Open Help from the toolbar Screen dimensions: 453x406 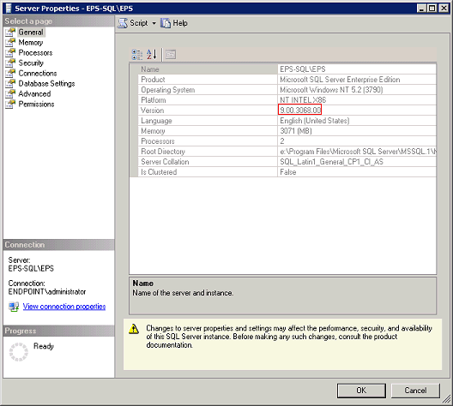pos(174,23)
